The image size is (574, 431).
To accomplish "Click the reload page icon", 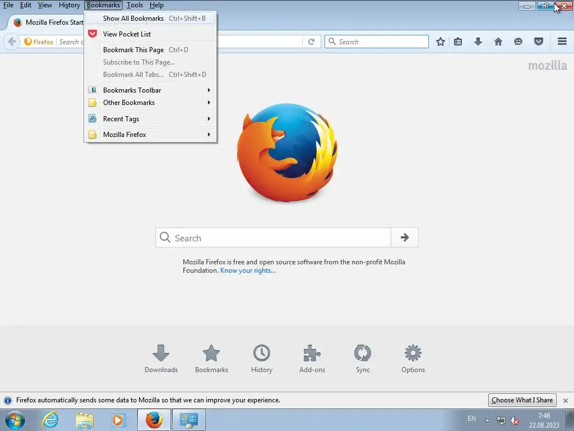I will [311, 42].
